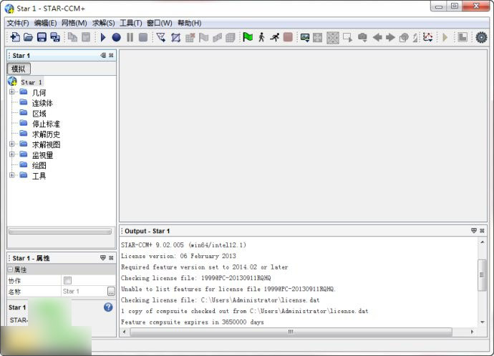This screenshot has width=494, height=356.
Task: Click the blue mesh cube icon
Action: 175,37
